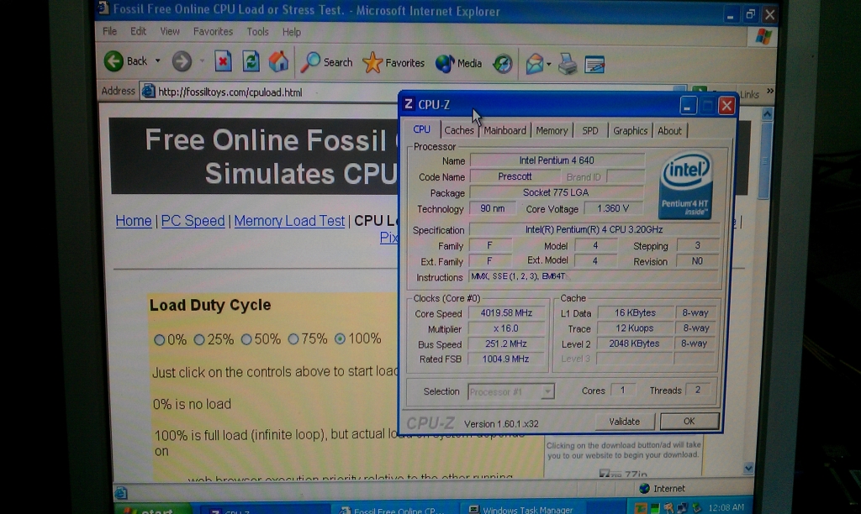Select 0% load duty cycle

coord(159,340)
